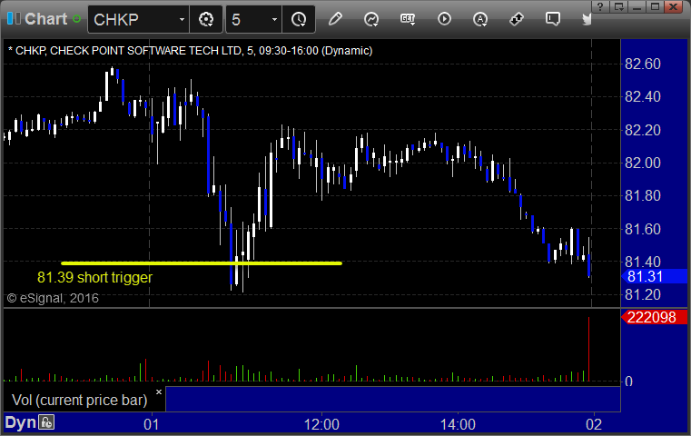The width and height of the screenshot is (691, 436).
Task: Click the red volume marker 222098
Action: (x=655, y=317)
